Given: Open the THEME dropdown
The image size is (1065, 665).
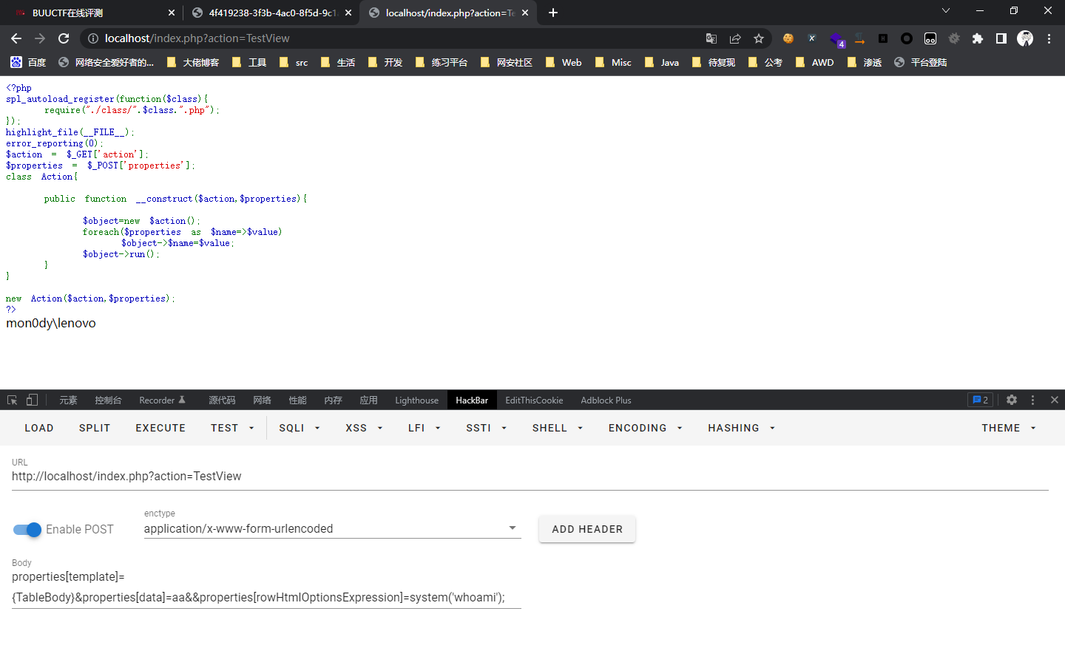Looking at the screenshot, I should pyautogui.click(x=1009, y=428).
